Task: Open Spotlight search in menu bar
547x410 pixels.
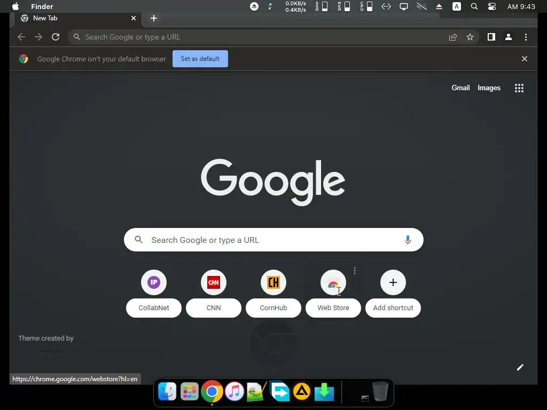Action: (474, 6)
